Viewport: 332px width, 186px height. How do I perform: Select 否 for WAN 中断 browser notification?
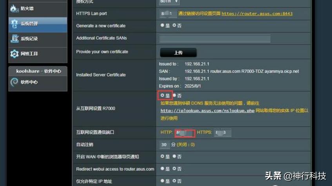(x=174, y=156)
